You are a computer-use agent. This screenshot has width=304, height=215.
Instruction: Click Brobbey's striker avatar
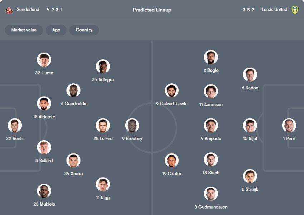(x=132, y=125)
